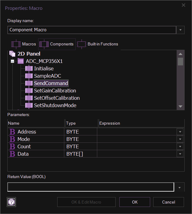Viewport: 192px width, 214px height.
Task: Switch to the Components tab
Action: [x=57, y=44]
